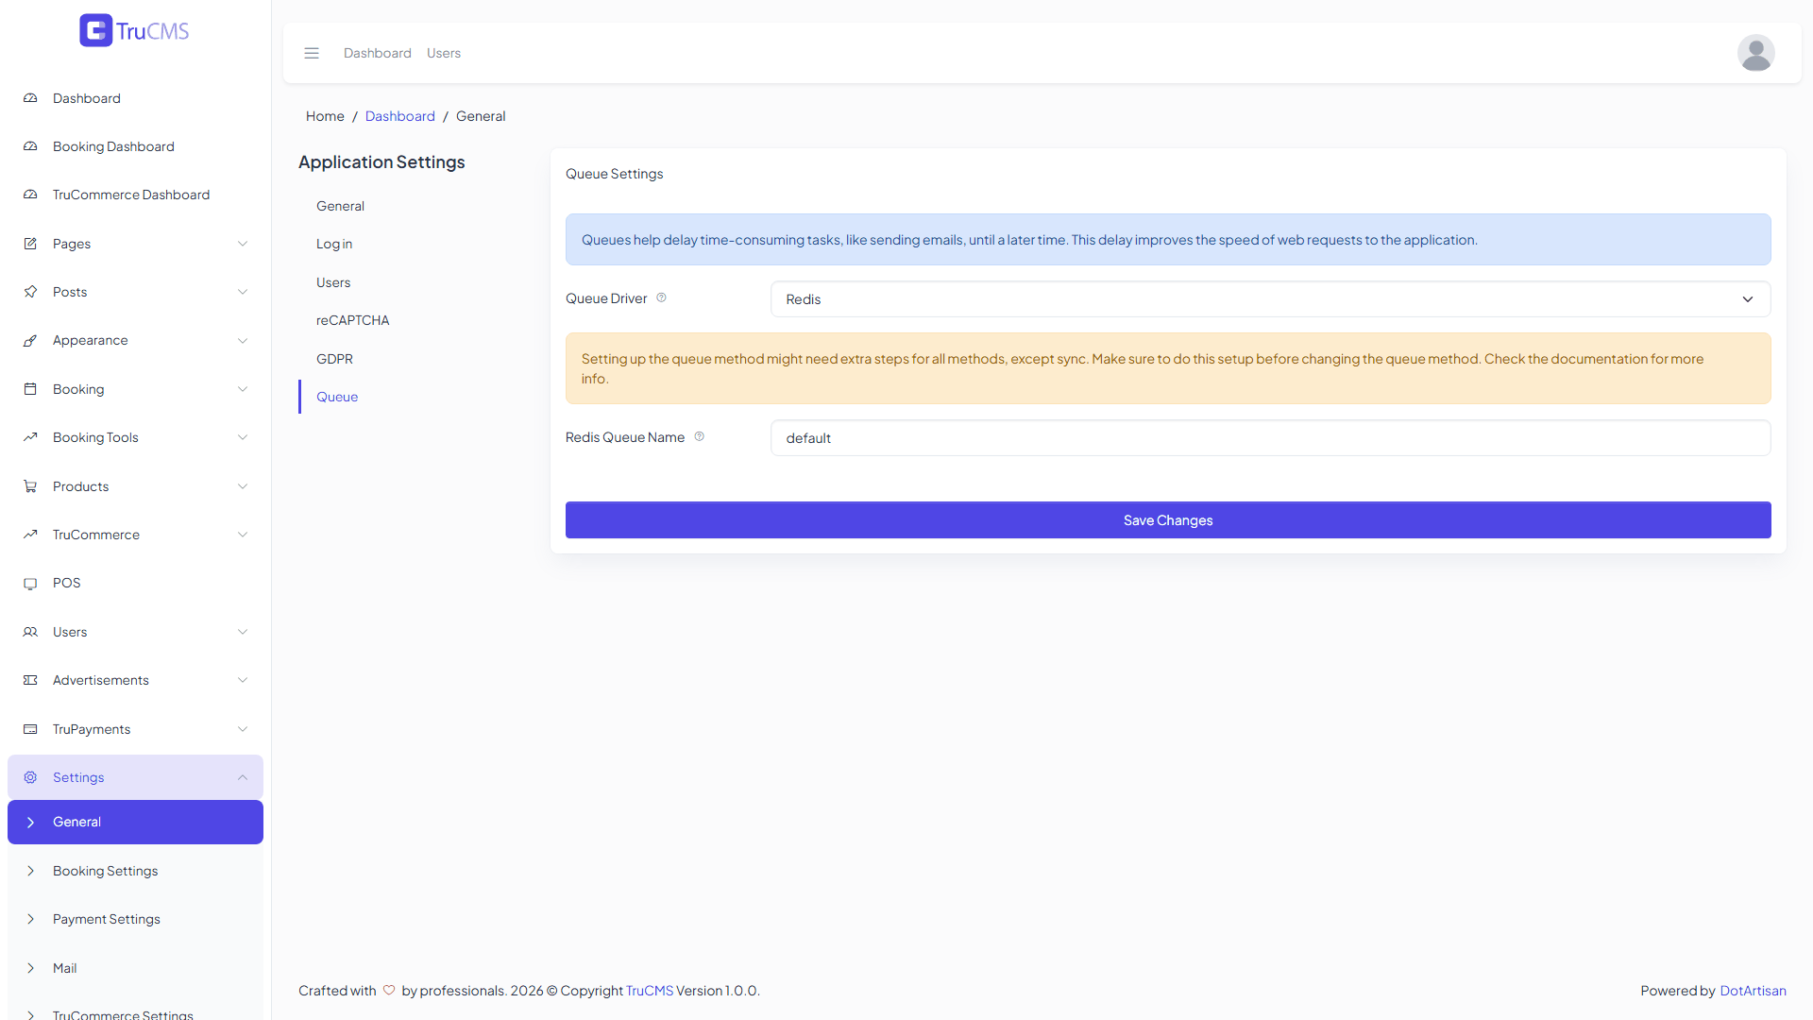This screenshot has width=1813, height=1020.
Task: Open Payment Settings submenu item
Action: (x=135, y=919)
